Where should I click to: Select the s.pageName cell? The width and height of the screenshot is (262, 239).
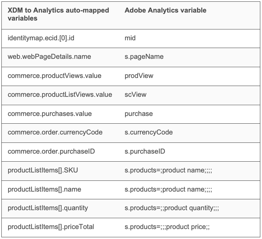pos(144,57)
